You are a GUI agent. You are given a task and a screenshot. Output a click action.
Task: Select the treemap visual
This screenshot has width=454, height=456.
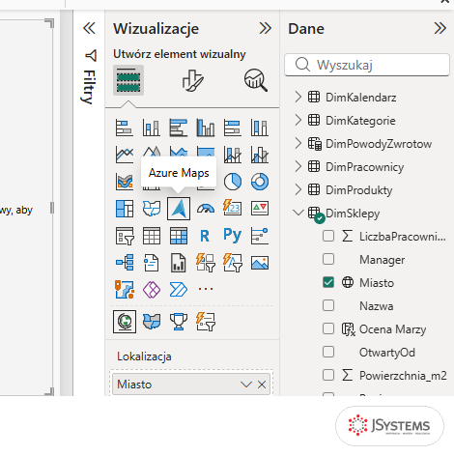point(125,209)
